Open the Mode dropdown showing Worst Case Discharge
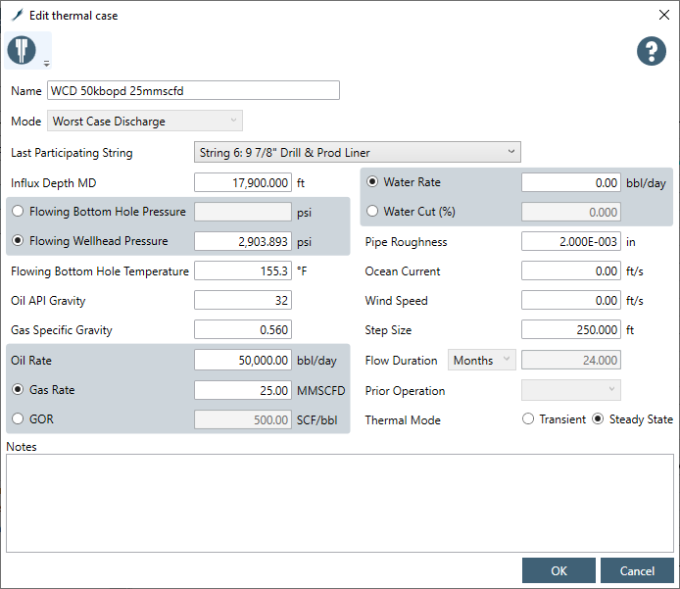680x589 pixels. point(145,121)
